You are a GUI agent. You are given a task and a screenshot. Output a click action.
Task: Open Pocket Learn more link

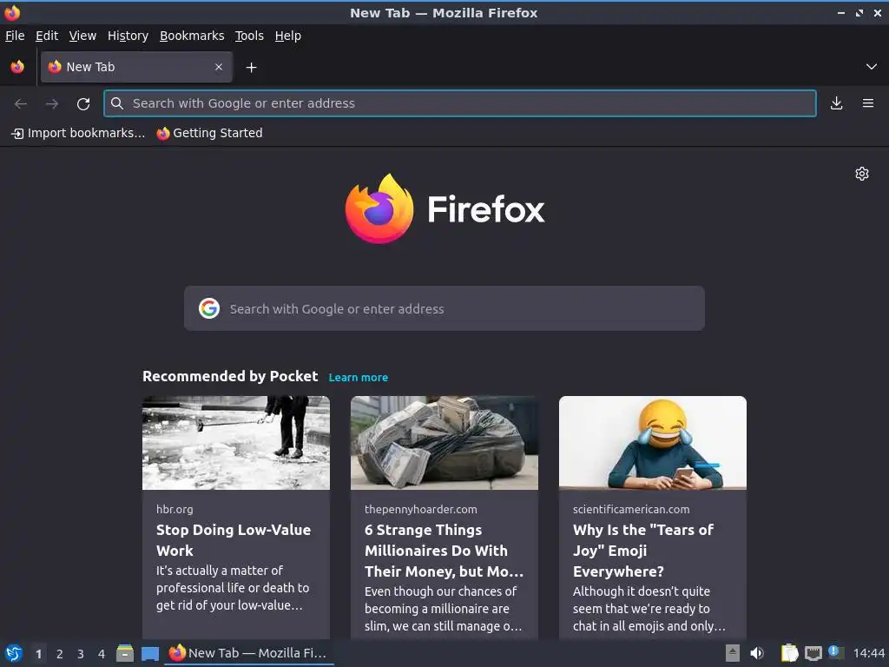point(359,378)
